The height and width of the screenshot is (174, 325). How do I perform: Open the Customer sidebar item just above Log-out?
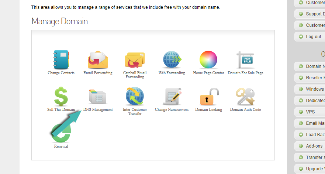point(310,25)
